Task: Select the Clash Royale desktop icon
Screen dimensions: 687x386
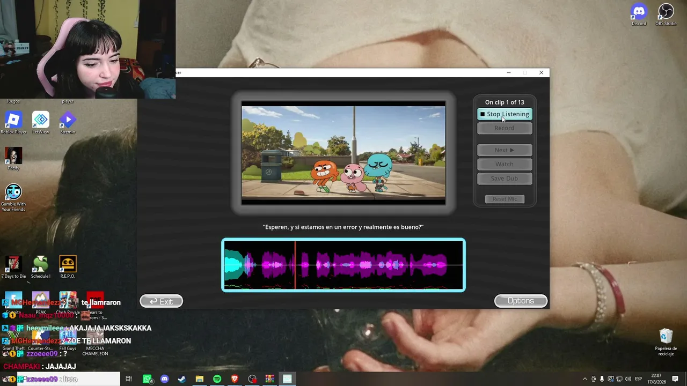Action: 68,303
